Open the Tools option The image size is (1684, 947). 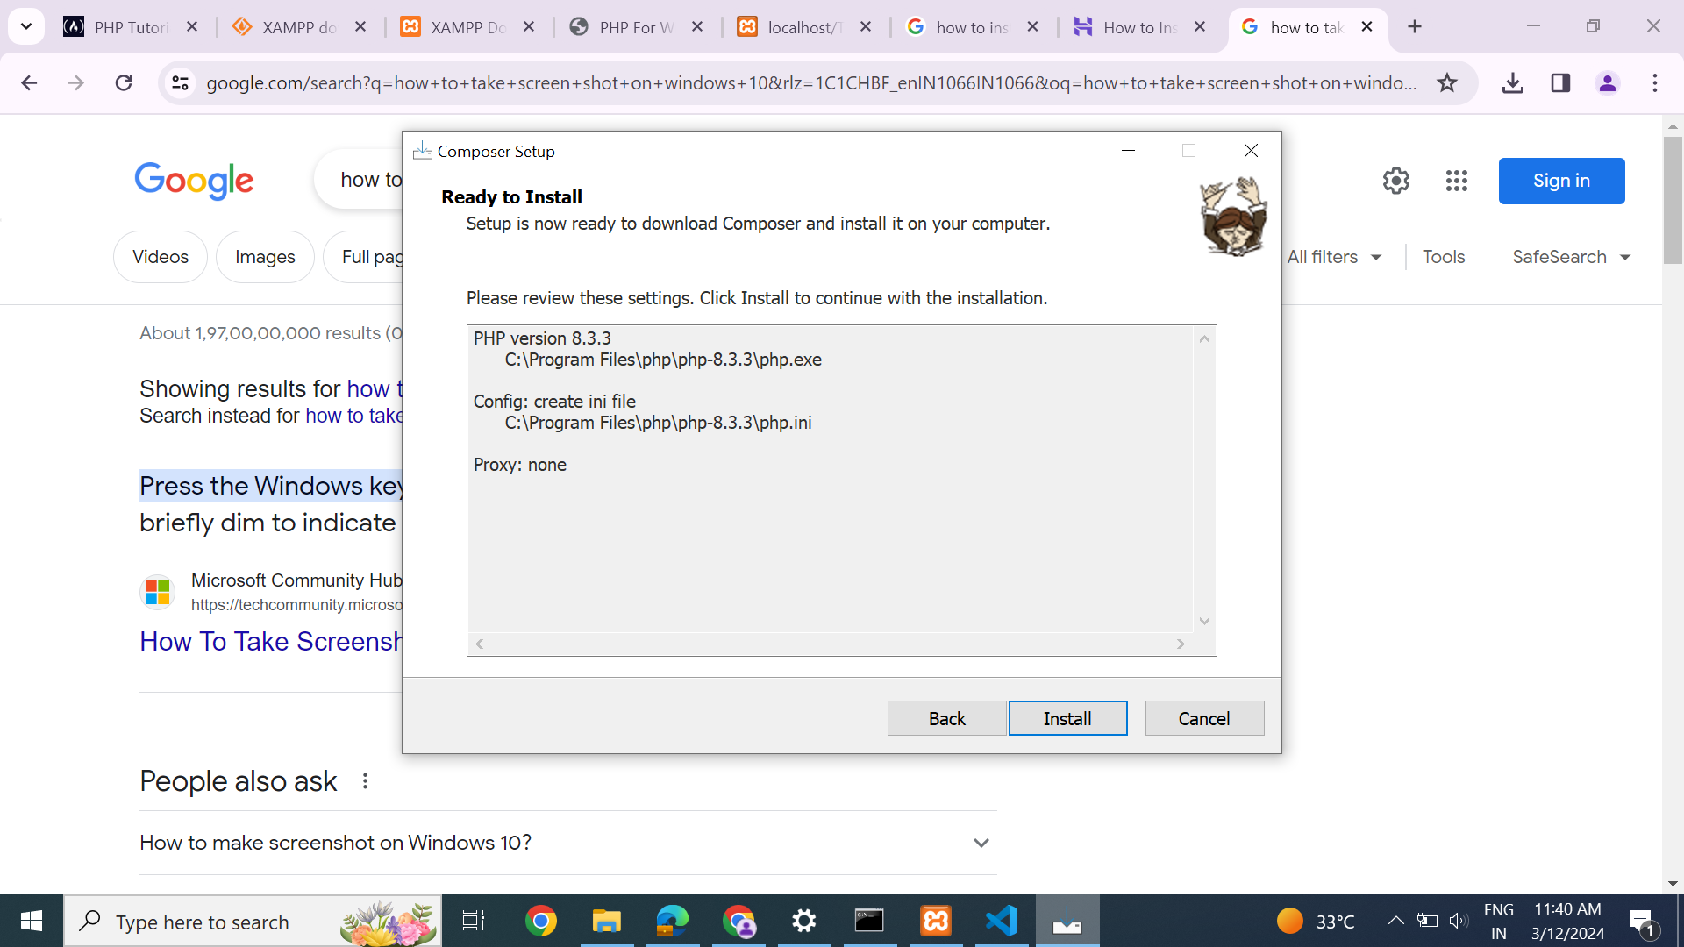pos(1444,257)
